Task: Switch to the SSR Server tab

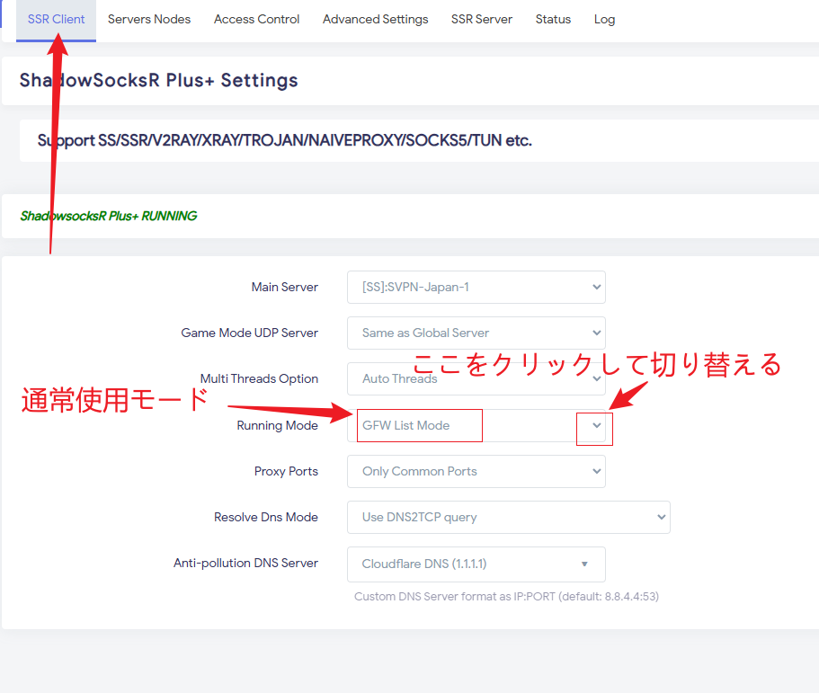Action: pos(481,19)
